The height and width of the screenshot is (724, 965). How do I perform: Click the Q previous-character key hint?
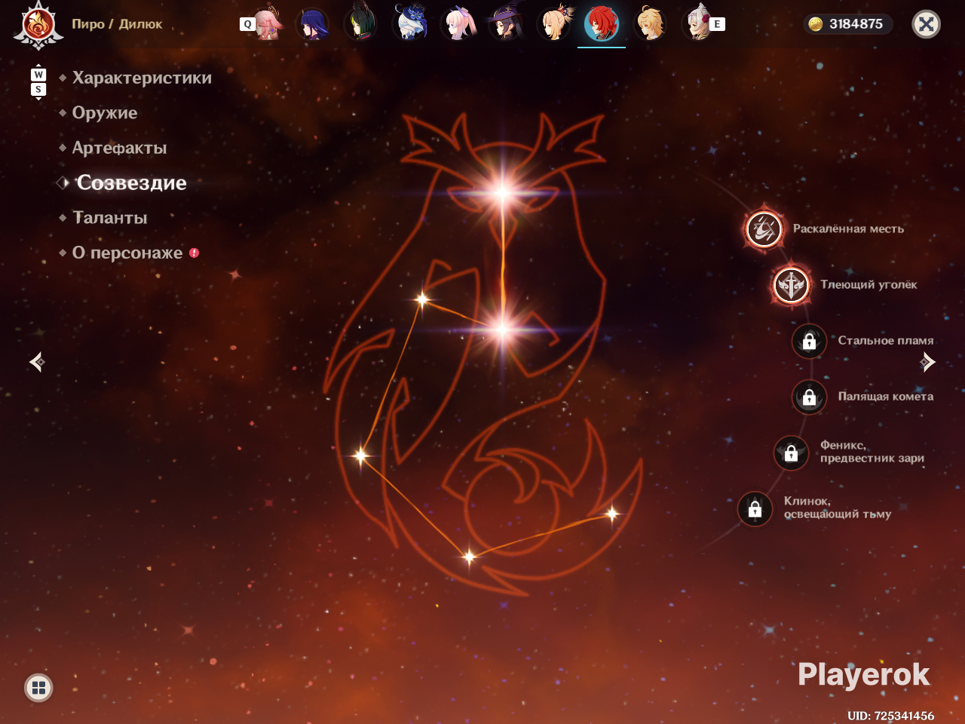[247, 24]
